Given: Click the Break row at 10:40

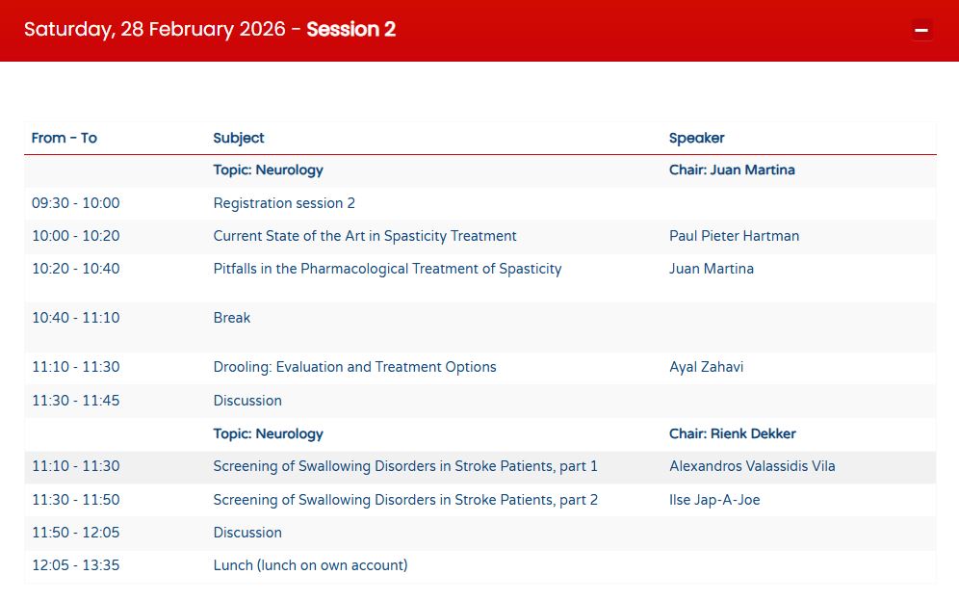Looking at the screenshot, I should (x=232, y=318).
